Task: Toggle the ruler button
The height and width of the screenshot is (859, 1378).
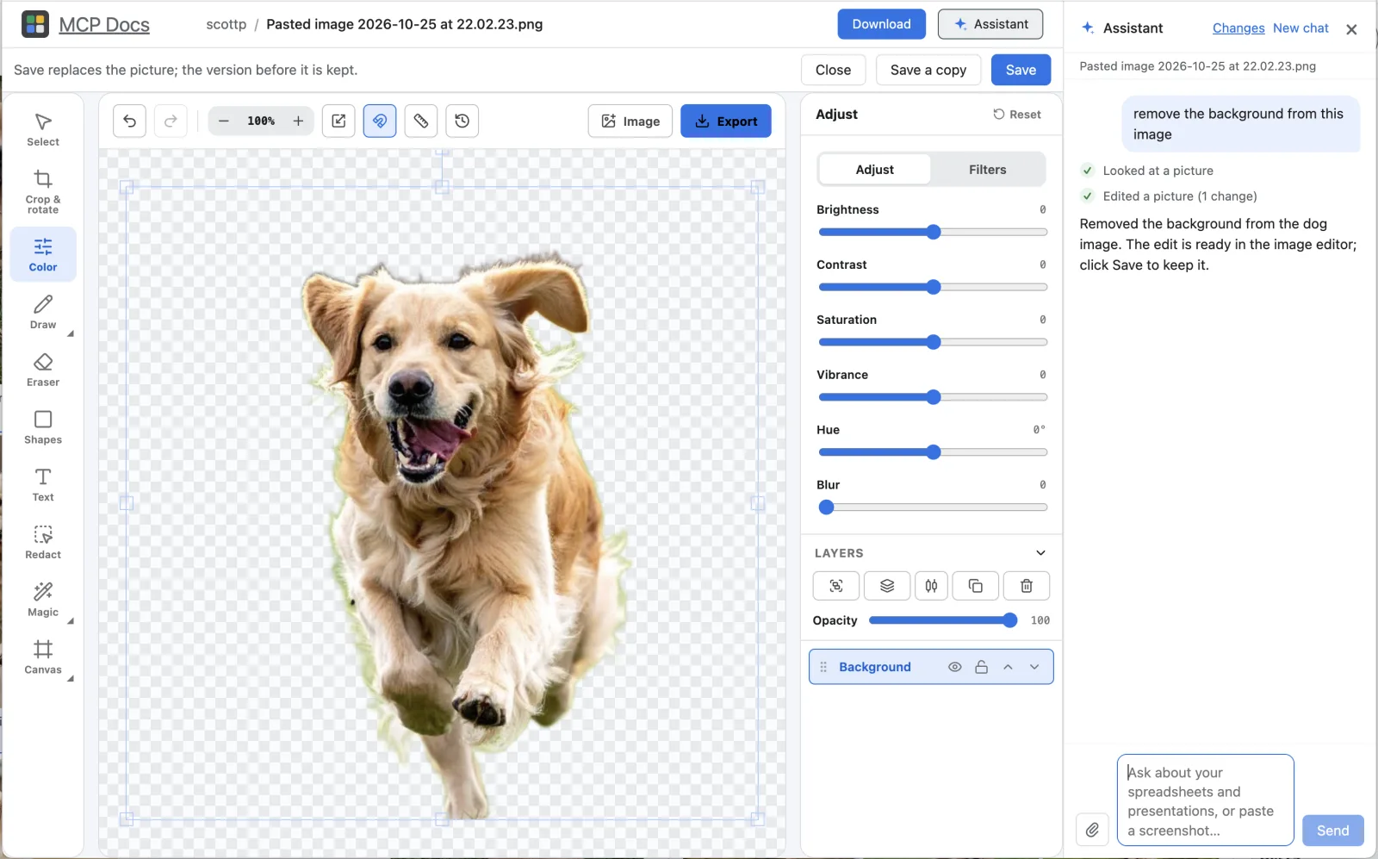Action: pyautogui.click(x=421, y=121)
